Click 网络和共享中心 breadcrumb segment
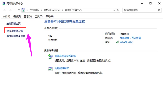Image resolution: width=163 pixels, height=91 pixels. click(73, 10)
